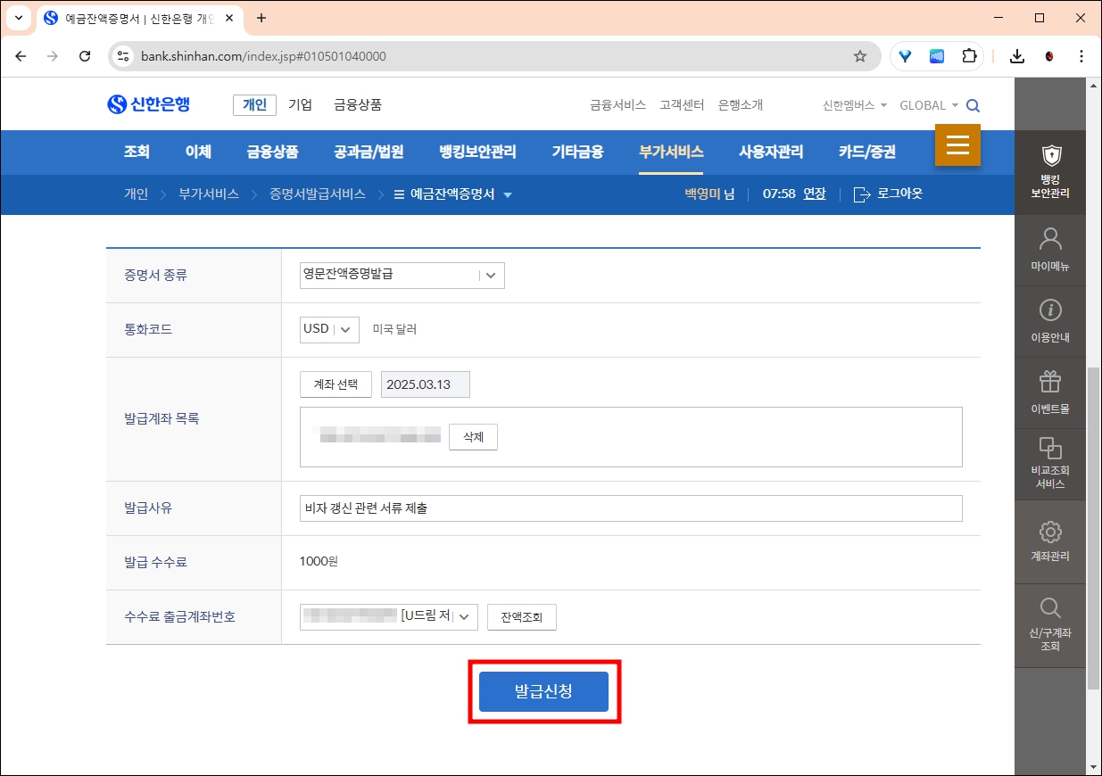
Task: Click the browser forward arrow
Action: coord(53,56)
